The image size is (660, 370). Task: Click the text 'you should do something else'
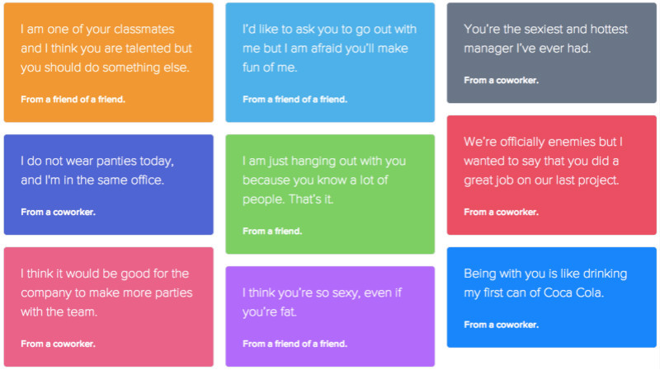coord(104,68)
